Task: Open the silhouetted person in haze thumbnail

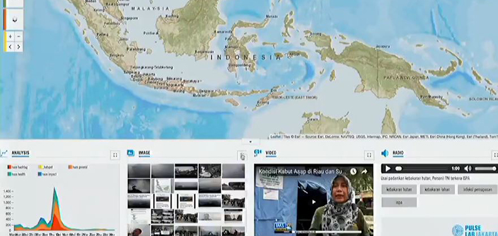Action: tap(139, 185)
